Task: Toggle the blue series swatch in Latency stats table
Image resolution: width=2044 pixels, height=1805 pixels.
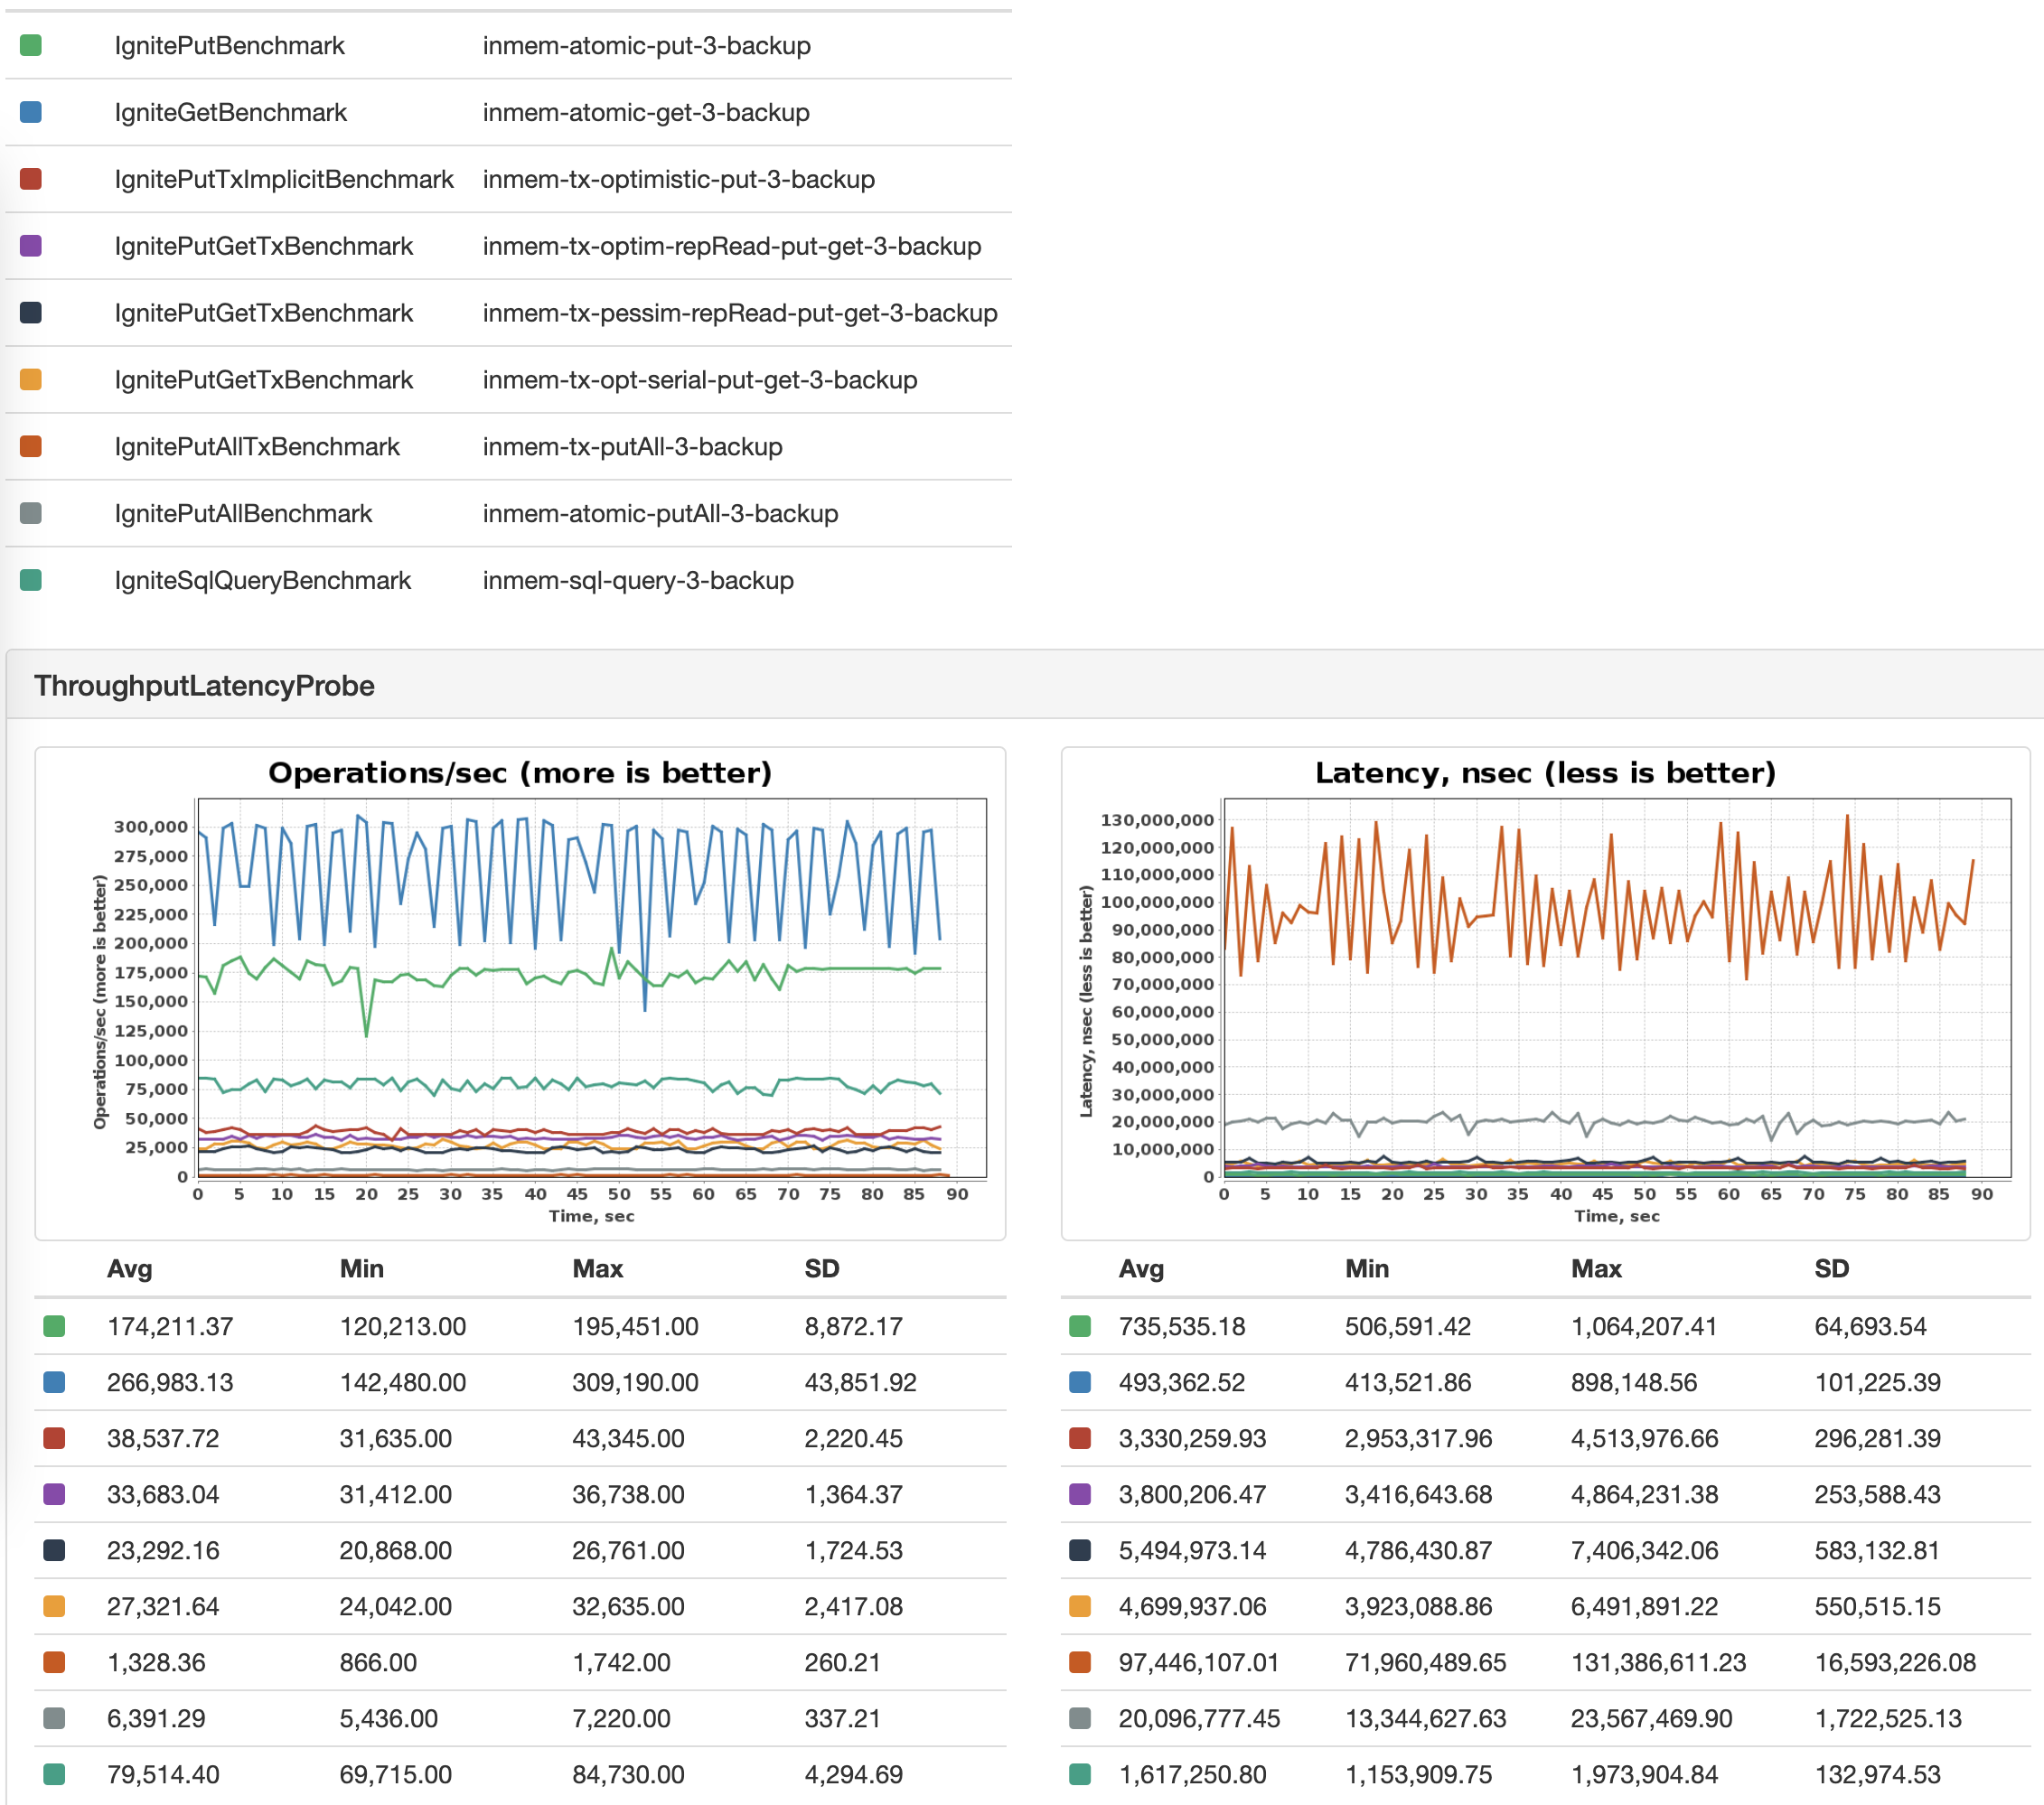Action: [1082, 1383]
